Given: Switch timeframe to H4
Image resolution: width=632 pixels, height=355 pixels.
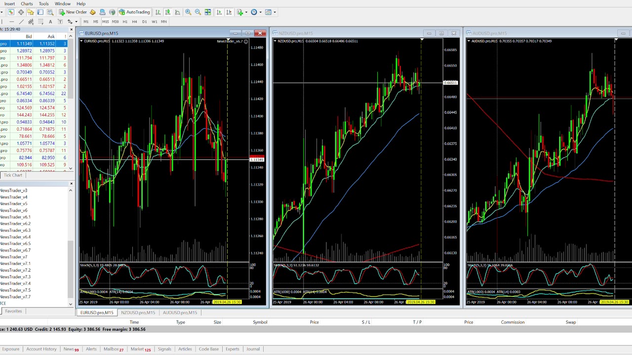Looking at the screenshot, I should (134, 22).
